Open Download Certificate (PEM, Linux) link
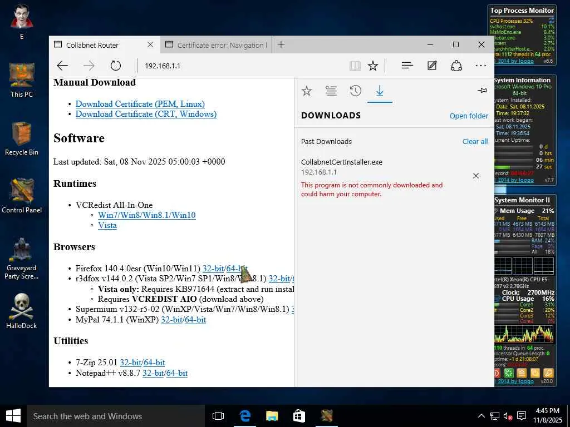This screenshot has width=570, height=427. click(140, 104)
